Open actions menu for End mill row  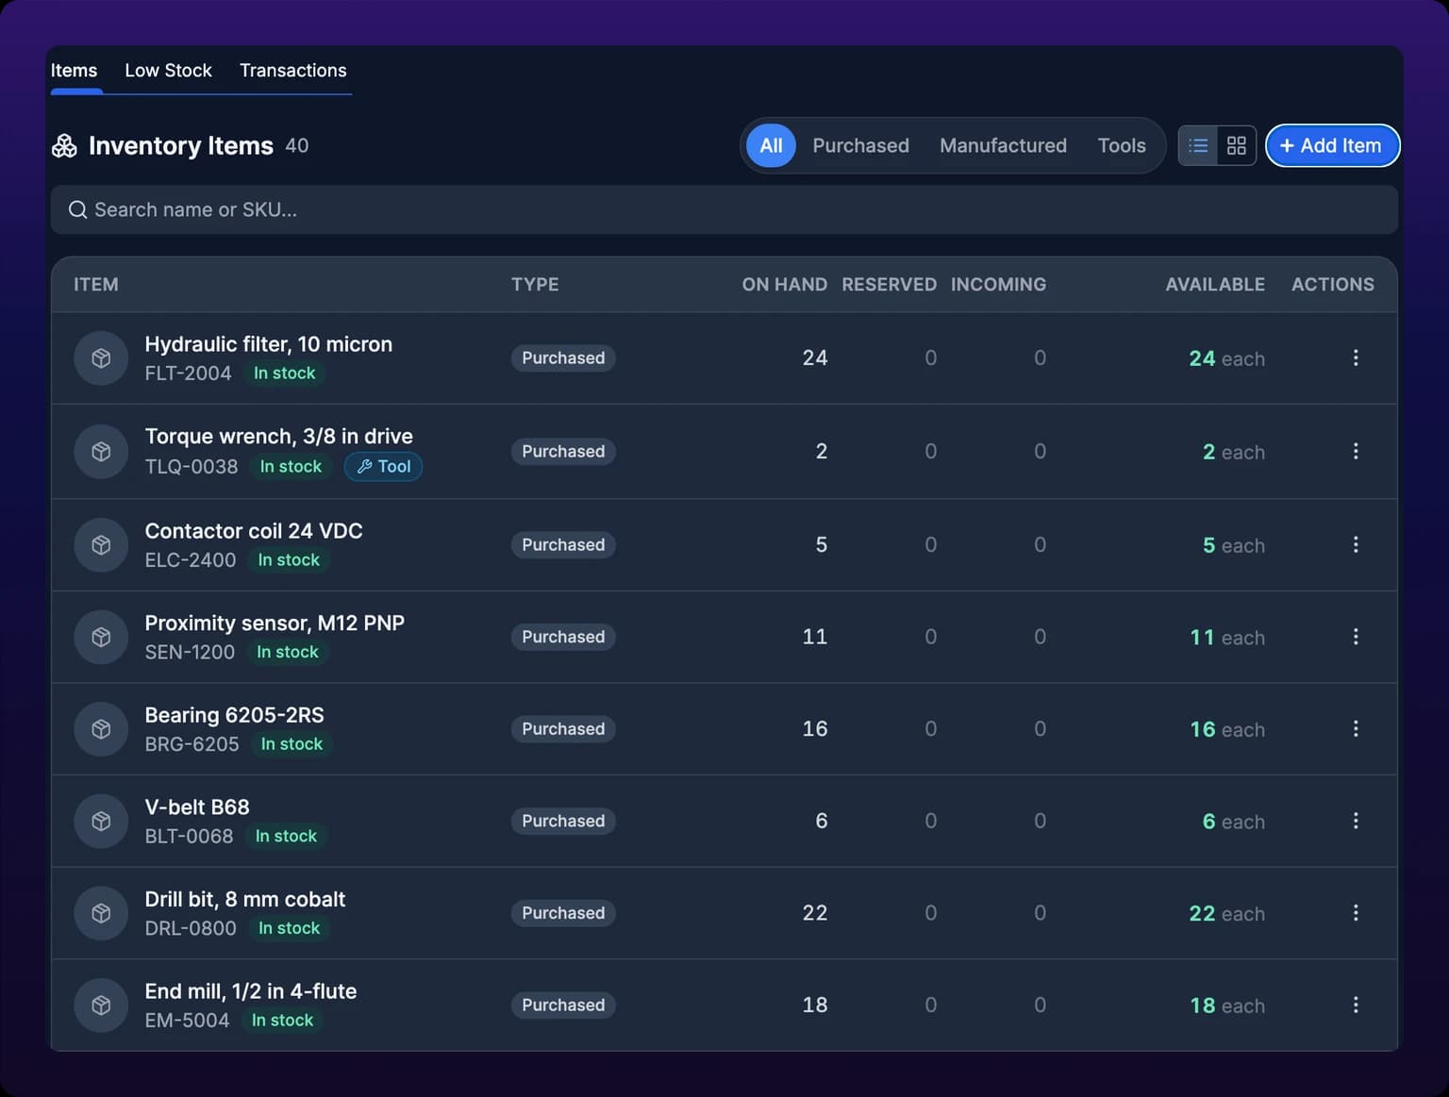pyautogui.click(x=1356, y=1005)
